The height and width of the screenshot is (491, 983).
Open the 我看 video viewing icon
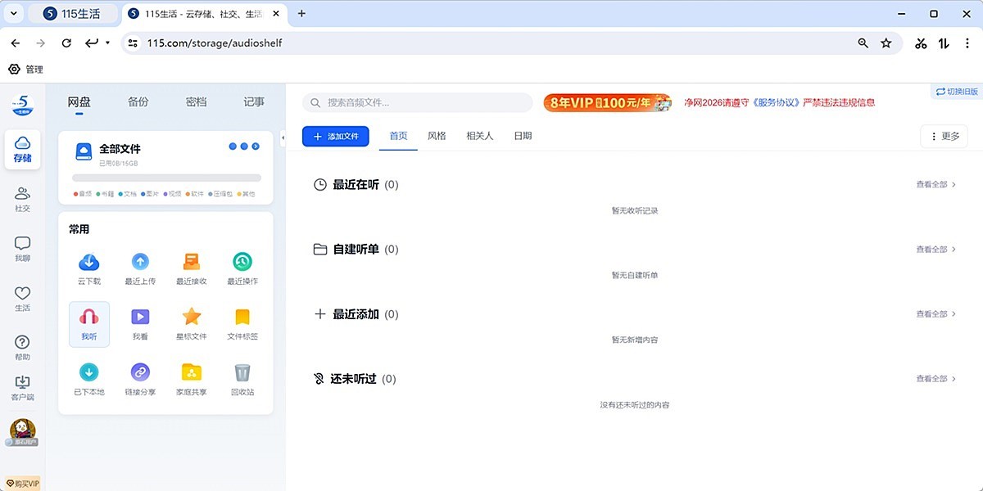click(x=140, y=321)
